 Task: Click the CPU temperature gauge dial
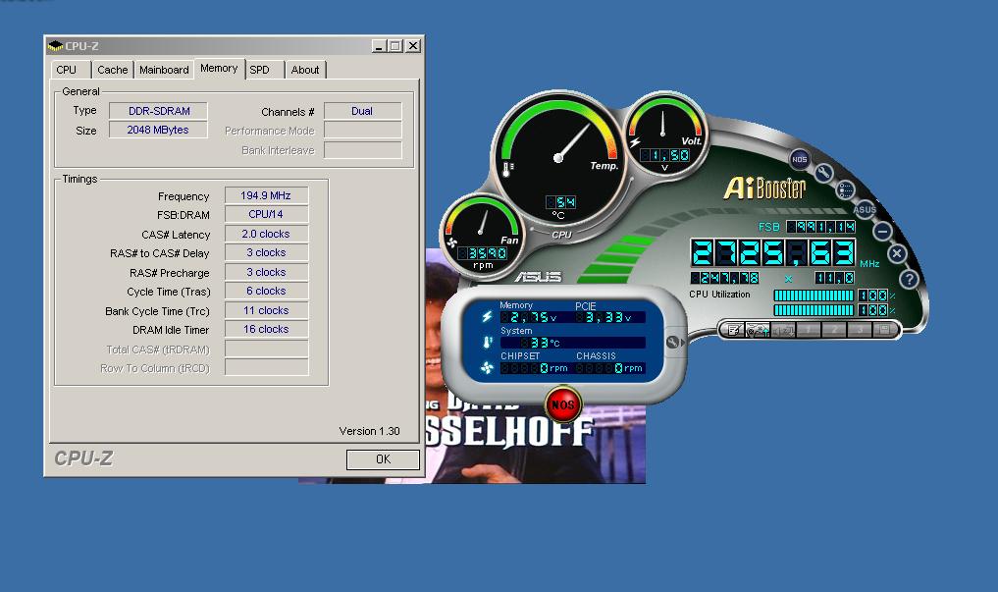tap(558, 158)
